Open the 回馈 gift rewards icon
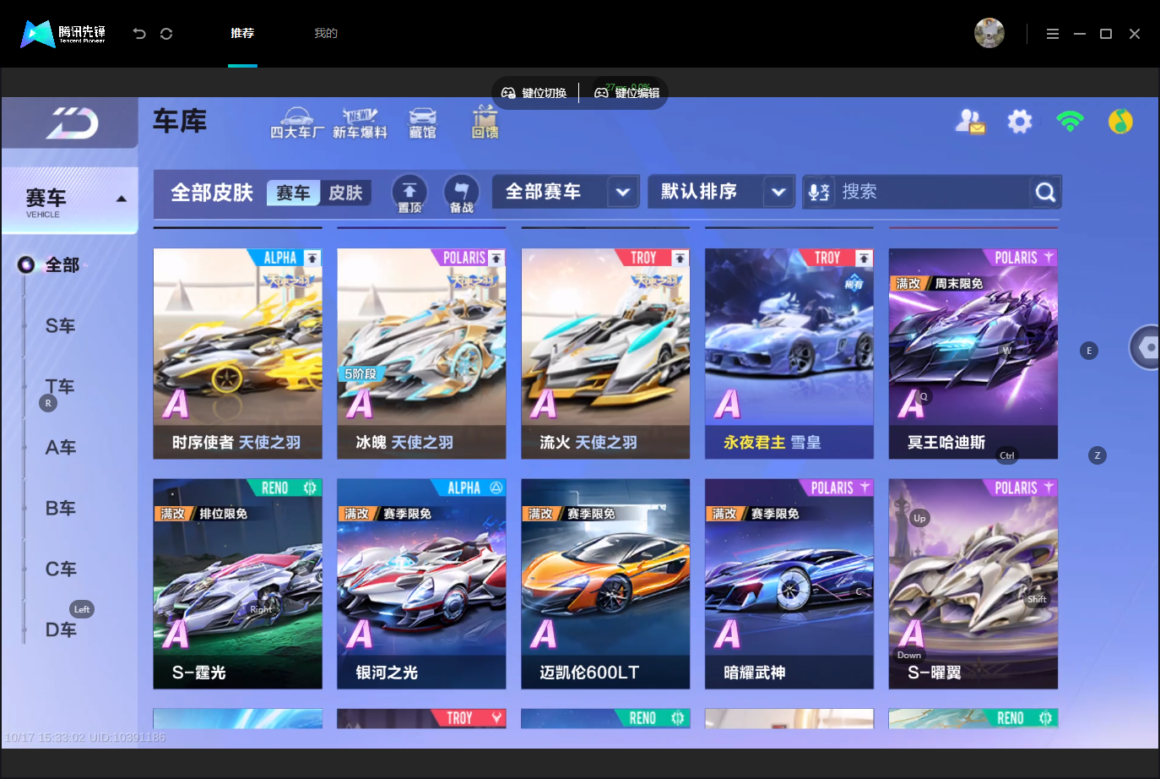This screenshot has width=1160, height=779. click(485, 123)
